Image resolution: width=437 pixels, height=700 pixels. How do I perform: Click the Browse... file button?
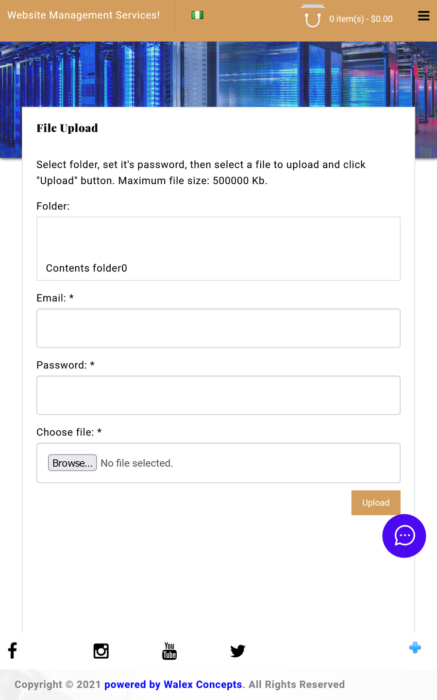pyautogui.click(x=72, y=463)
